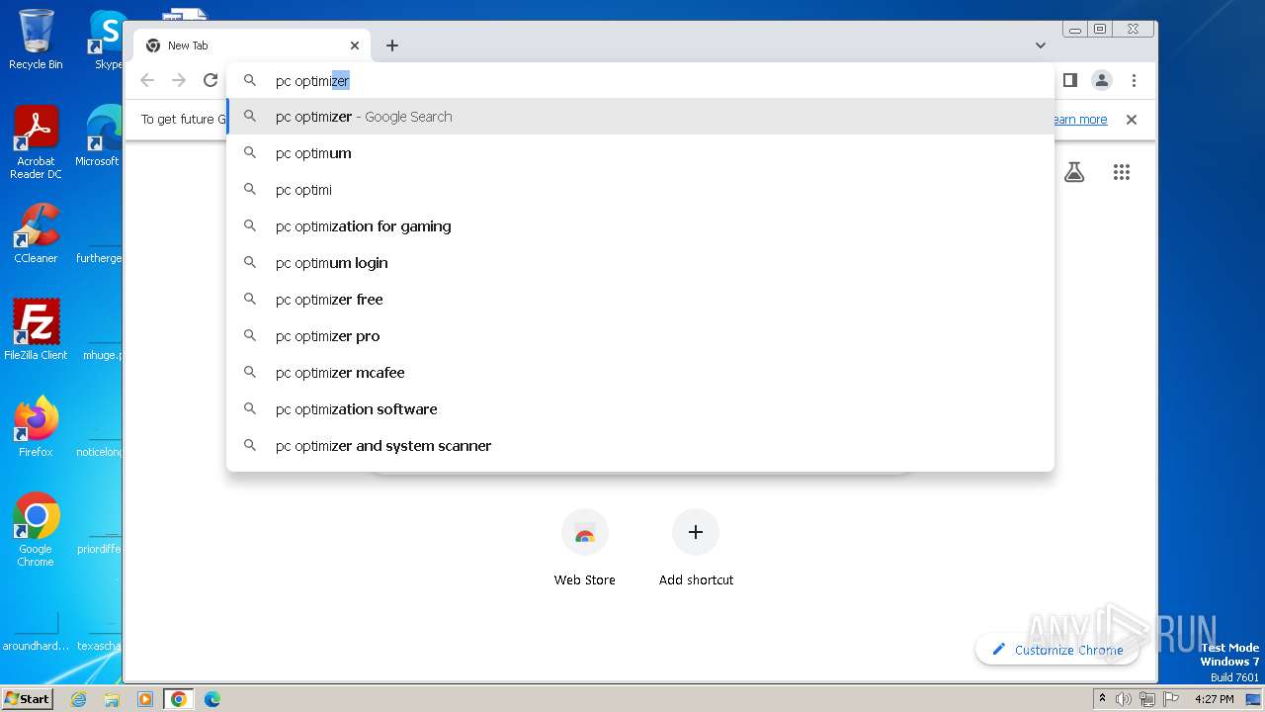Open Action Center flag icon
Image resolution: width=1265 pixels, height=712 pixels.
(1171, 699)
